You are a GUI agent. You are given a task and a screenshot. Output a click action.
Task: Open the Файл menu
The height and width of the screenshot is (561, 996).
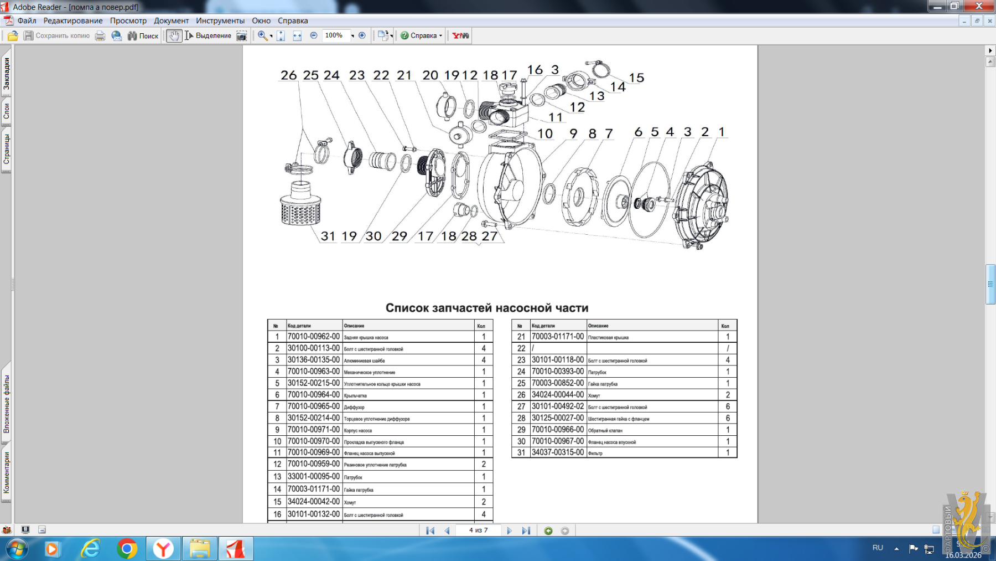point(27,20)
